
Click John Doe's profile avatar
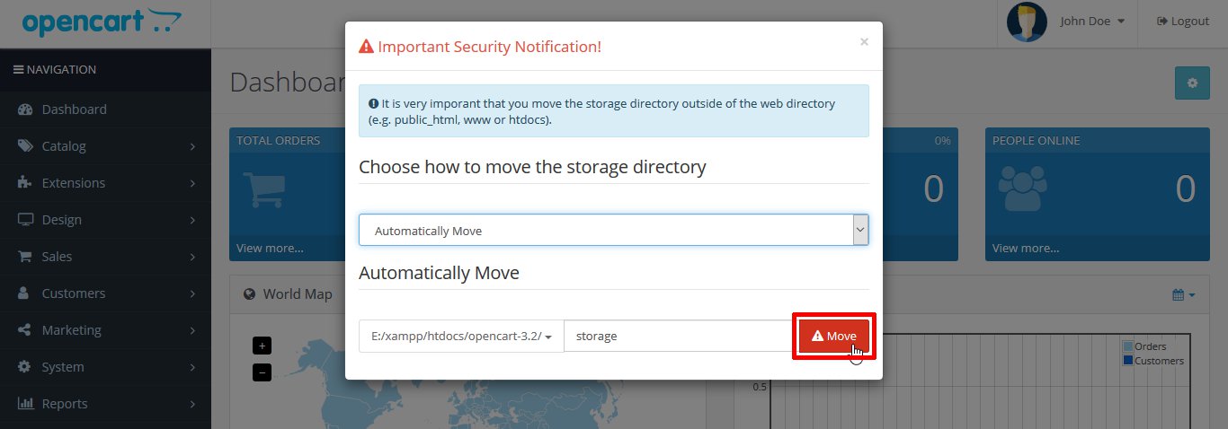coord(1027,22)
